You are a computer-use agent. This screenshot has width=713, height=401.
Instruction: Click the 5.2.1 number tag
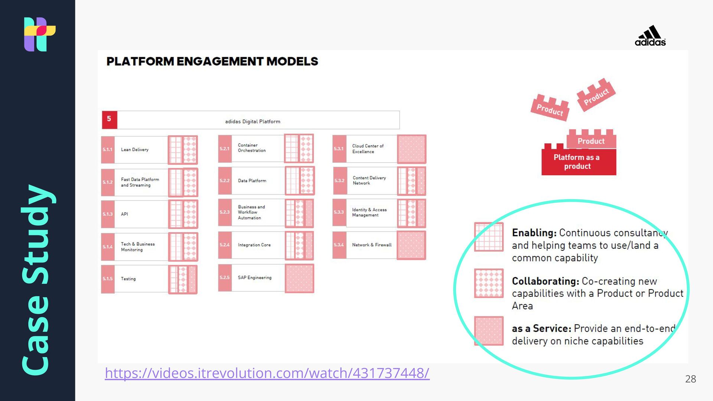(x=225, y=149)
